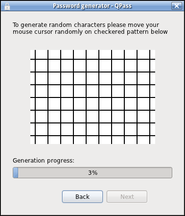Click the padlock icon in the title bar
Image resolution: width=185 pixels, height=216 pixels.
pyautogui.click(x=7, y=6)
